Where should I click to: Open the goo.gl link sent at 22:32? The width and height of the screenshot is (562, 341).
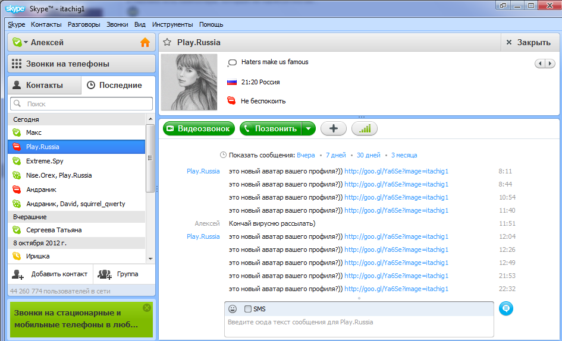(397, 289)
